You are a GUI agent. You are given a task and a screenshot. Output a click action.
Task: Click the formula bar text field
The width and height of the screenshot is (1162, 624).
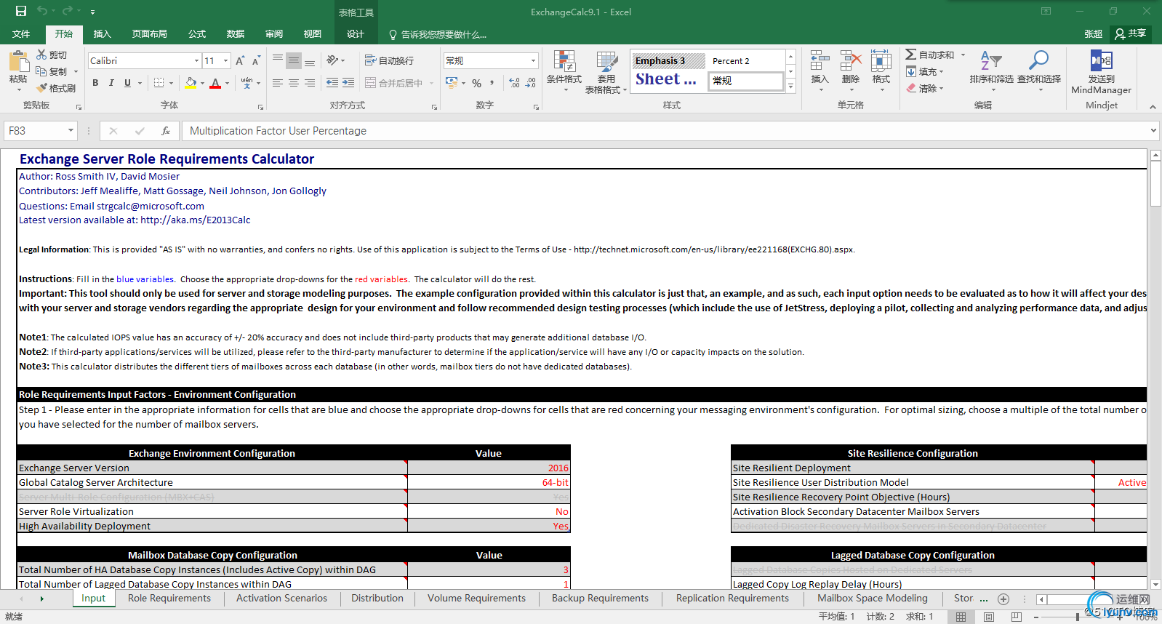pos(665,131)
